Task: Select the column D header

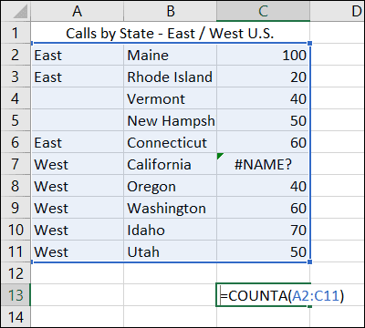Action: (337, 11)
